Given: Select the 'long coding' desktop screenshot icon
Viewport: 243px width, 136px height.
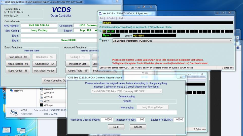Looking at the screenshot, I should 21,130.
